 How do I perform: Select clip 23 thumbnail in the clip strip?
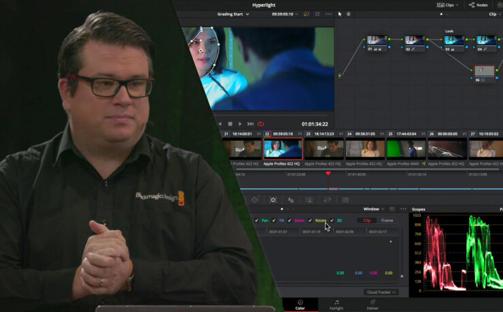(x=324, y=149)
